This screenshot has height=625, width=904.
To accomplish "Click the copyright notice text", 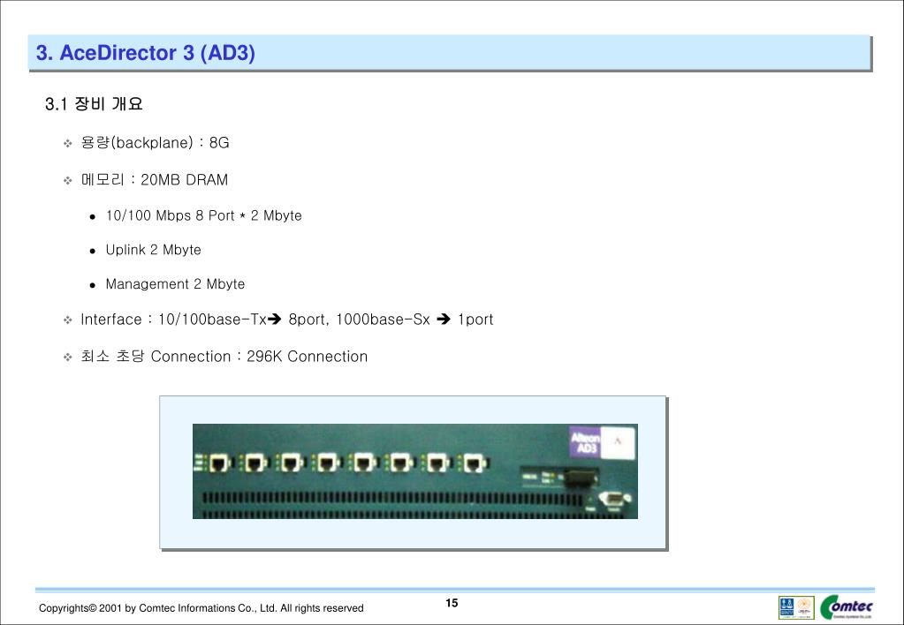I will click(201, 607).
